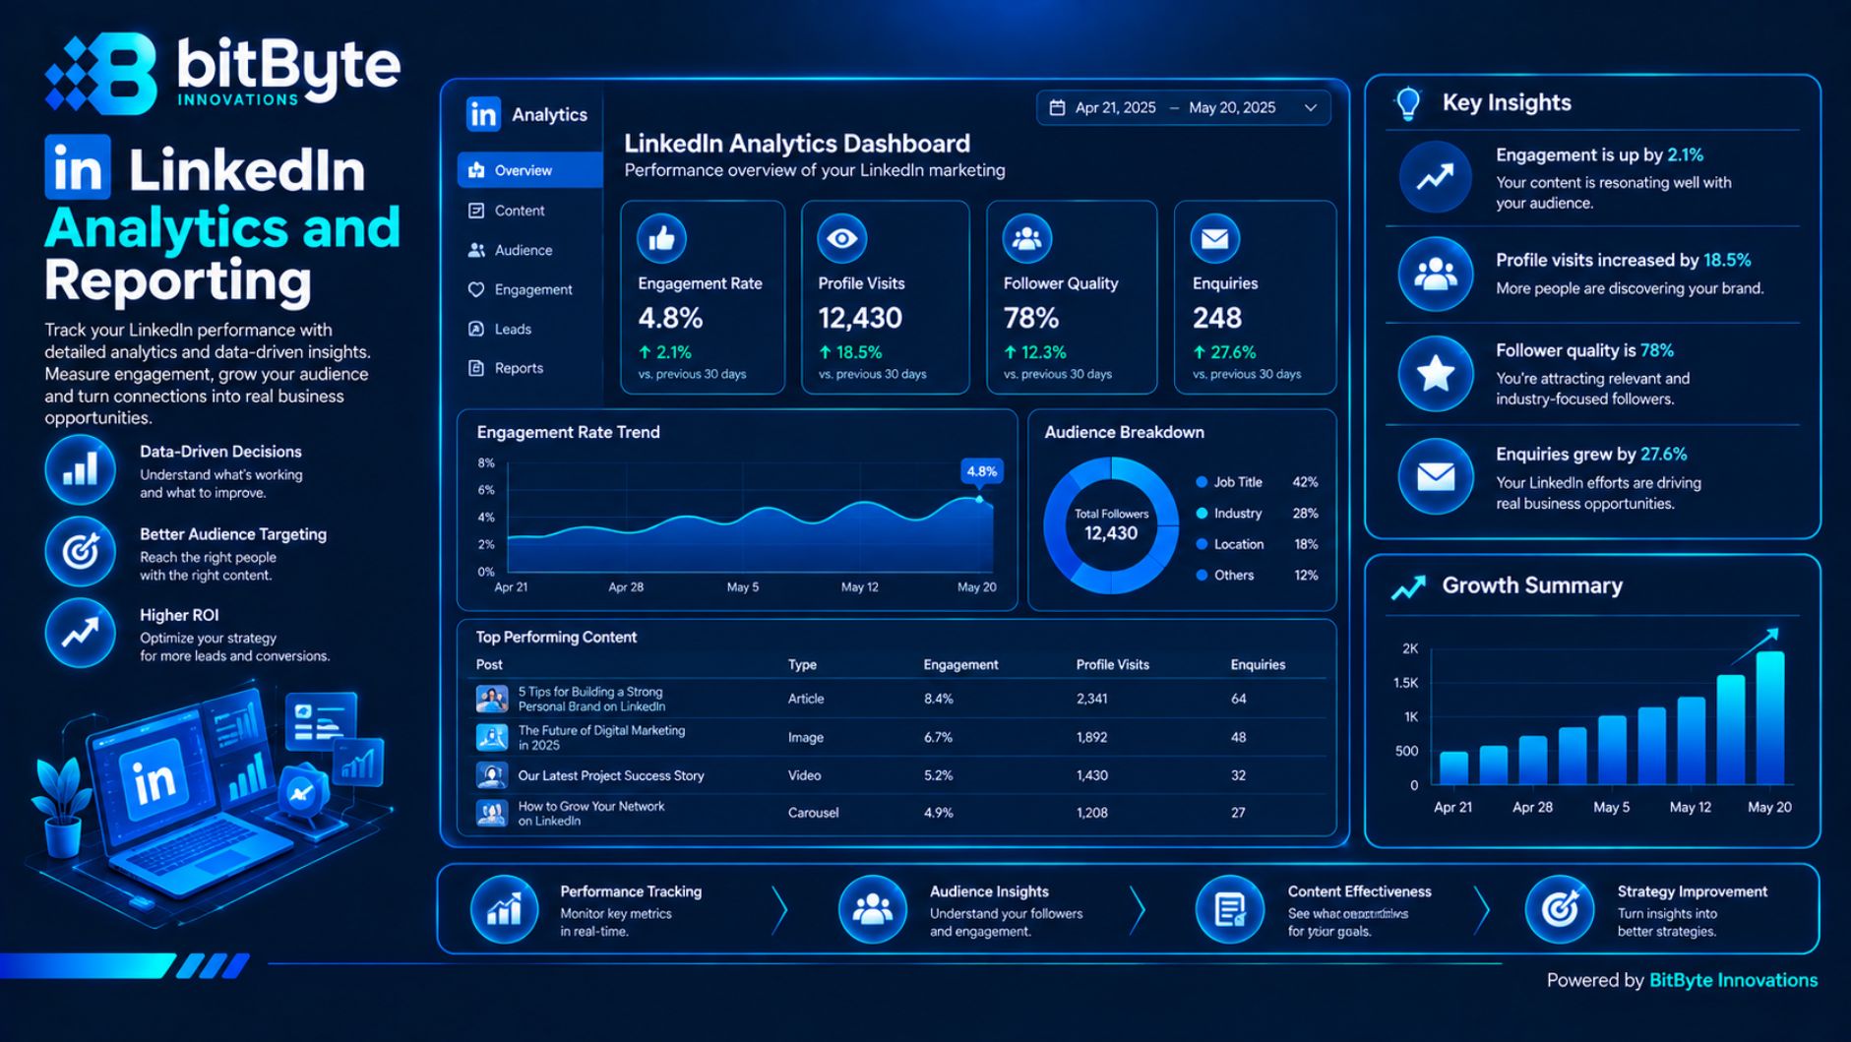This screenshot has height=1042, width=1851.
Task: Click the Content Effectiveness document icon
Action: [1229, 909]
